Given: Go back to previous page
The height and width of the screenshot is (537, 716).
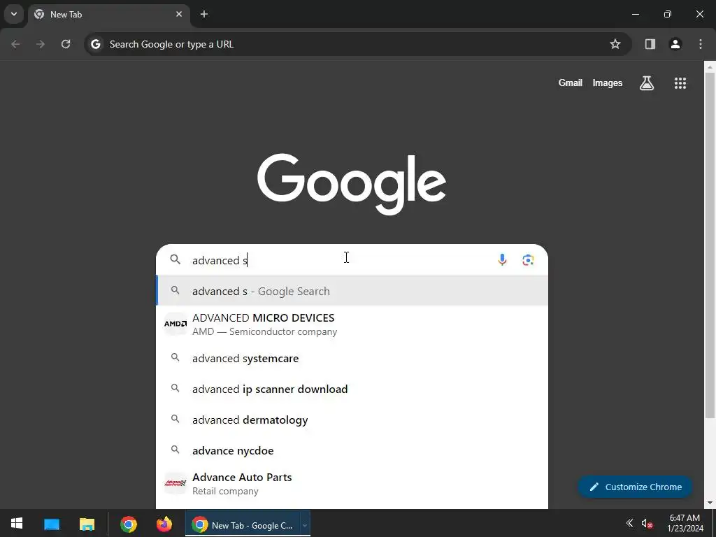Looking at the screenshot, I should click(x=15, y=44).
